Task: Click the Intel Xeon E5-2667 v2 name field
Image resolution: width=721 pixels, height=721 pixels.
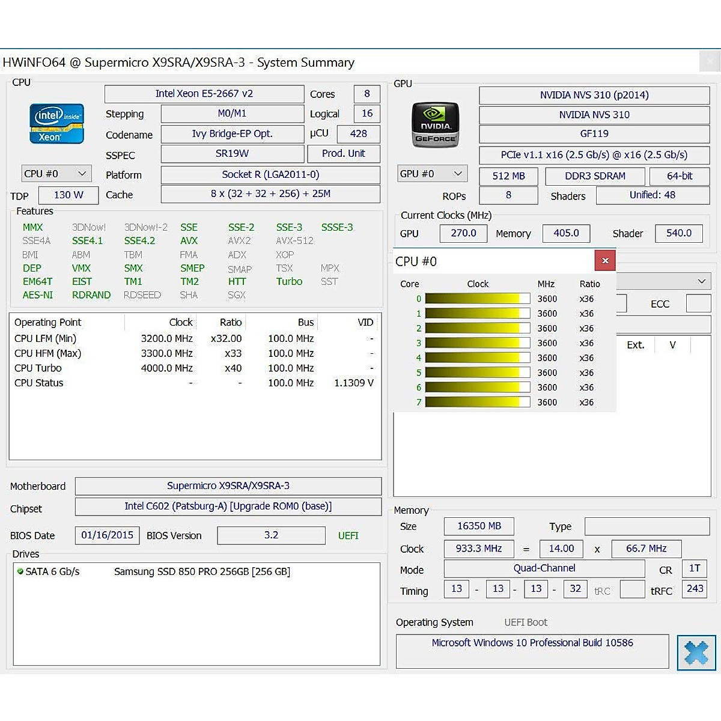Action: click(x=204, y=94)
